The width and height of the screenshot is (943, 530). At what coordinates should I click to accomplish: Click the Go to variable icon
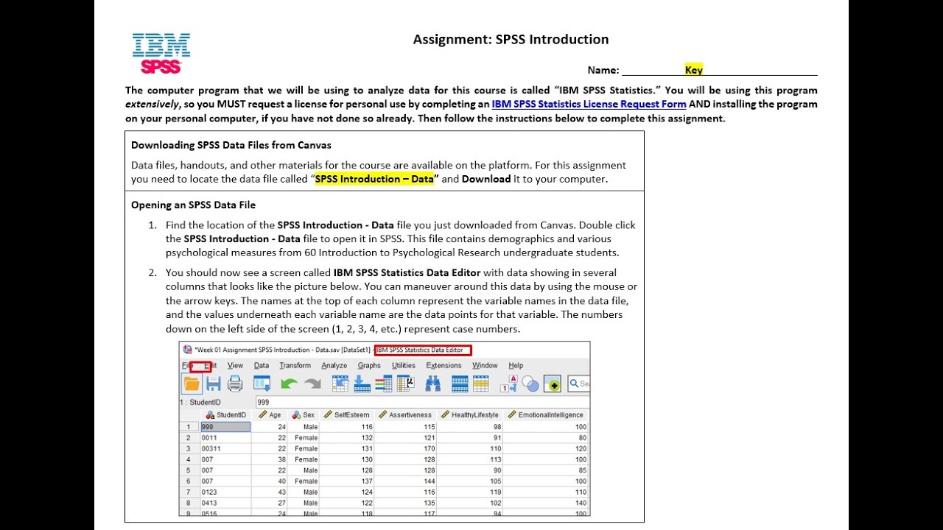[x=362, y=384]
